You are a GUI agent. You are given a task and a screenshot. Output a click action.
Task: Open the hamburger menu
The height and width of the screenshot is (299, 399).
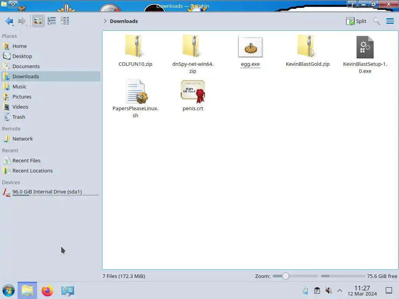[390, 21]
